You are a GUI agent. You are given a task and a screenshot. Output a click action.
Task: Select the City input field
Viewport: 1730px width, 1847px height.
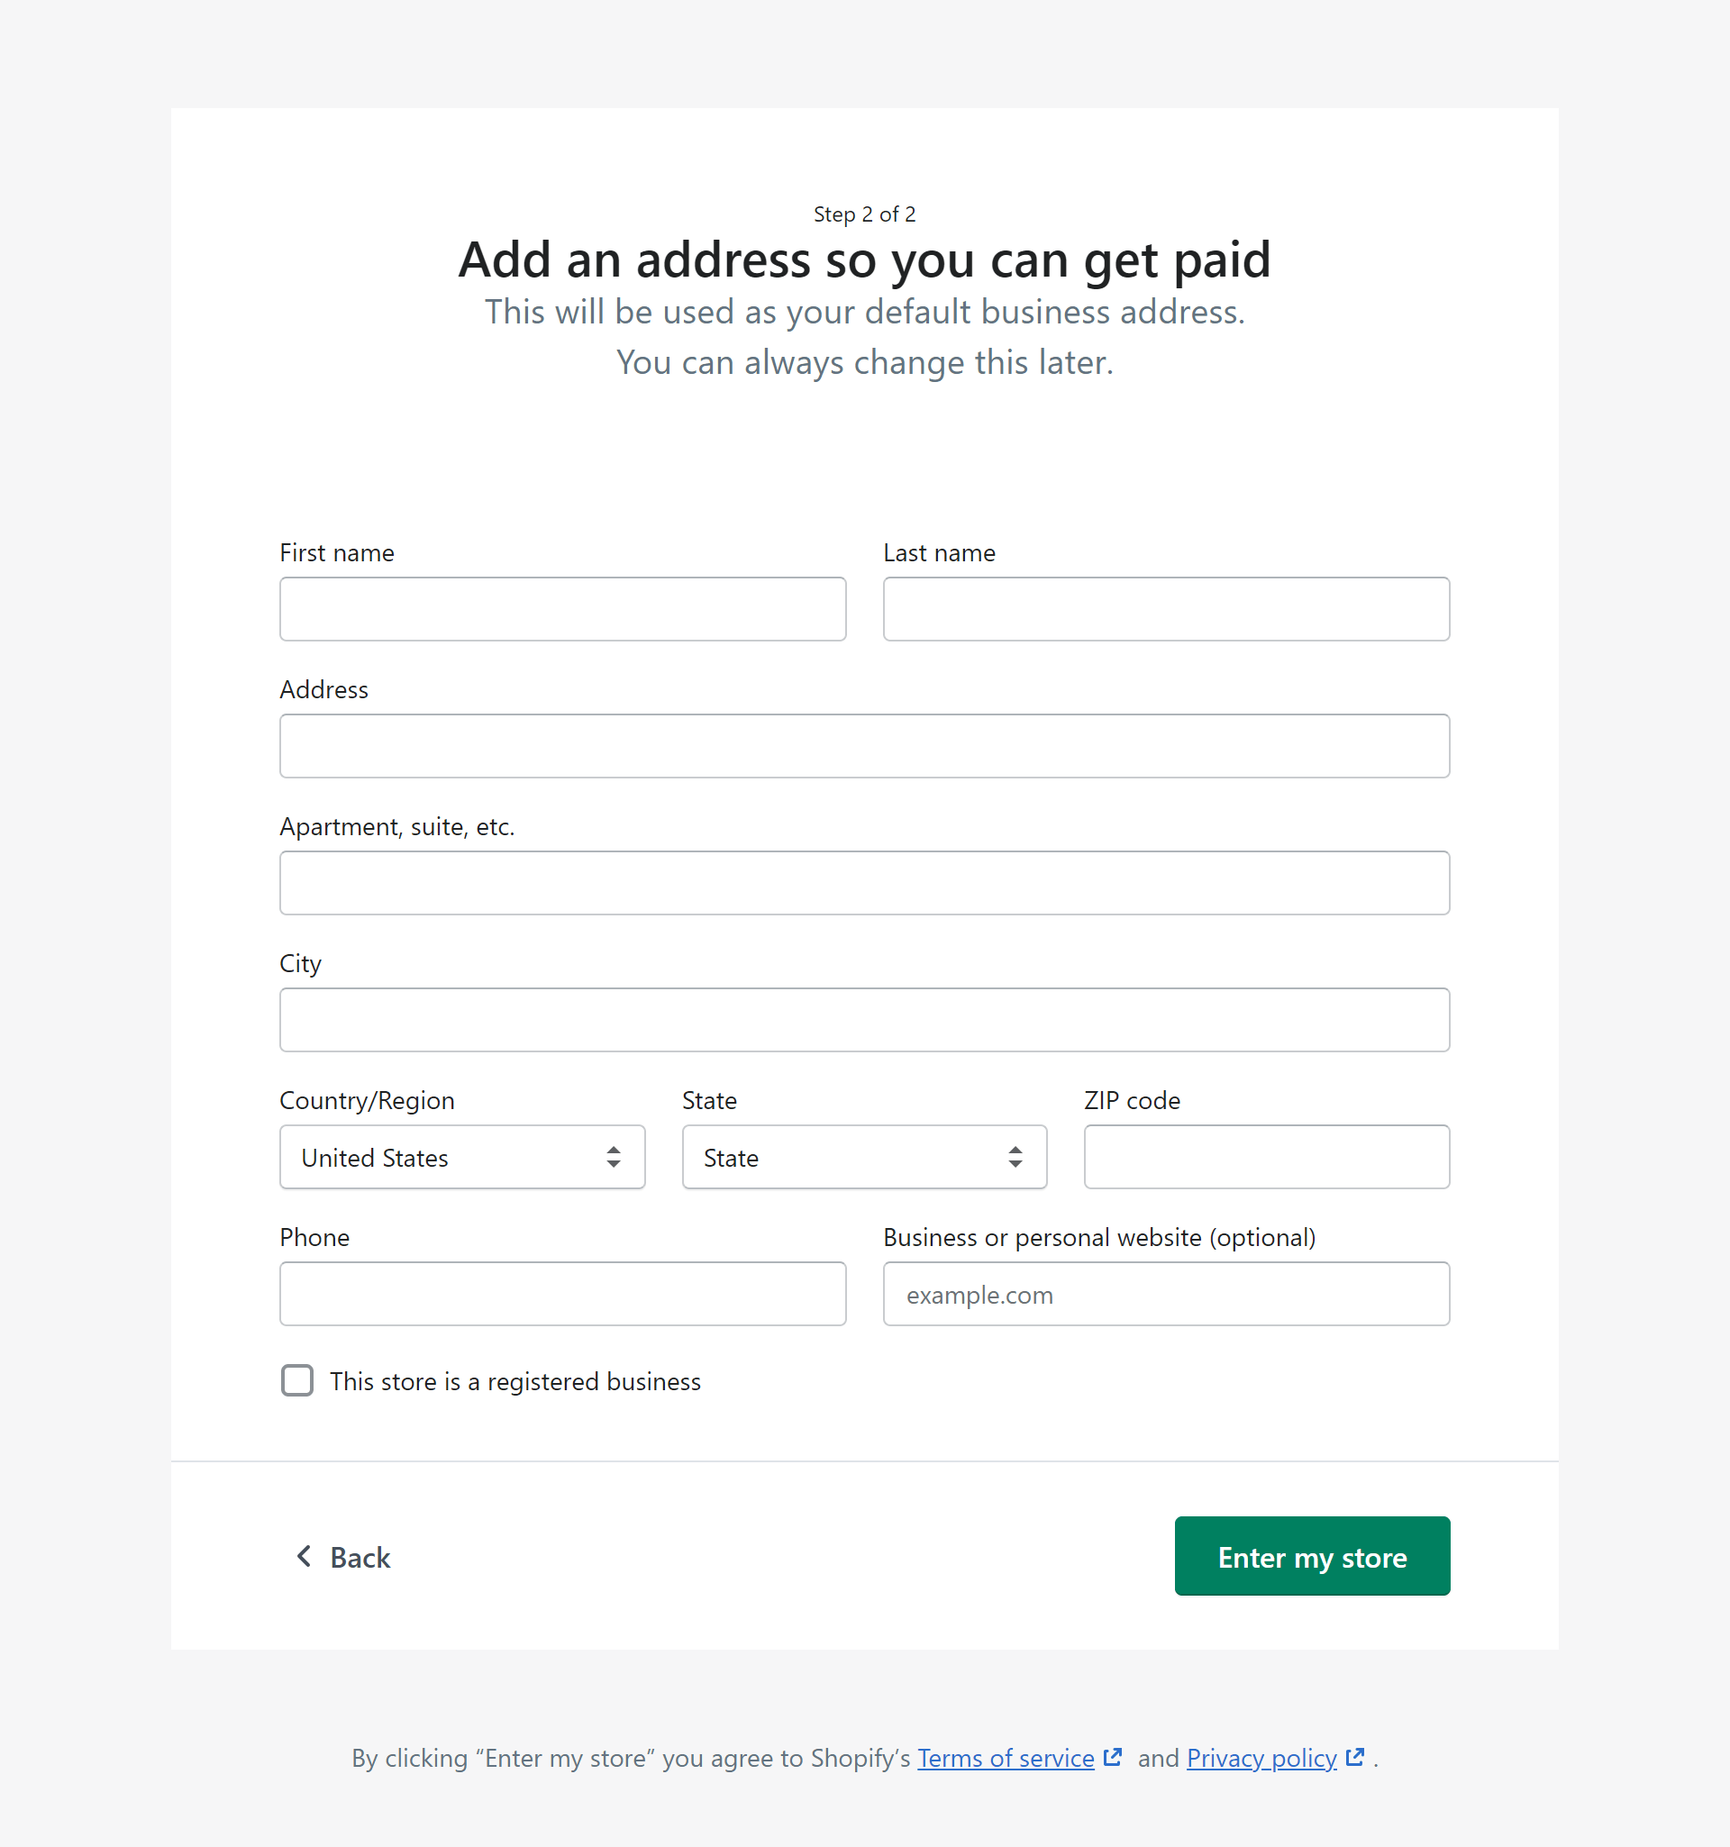point(864,1019)
